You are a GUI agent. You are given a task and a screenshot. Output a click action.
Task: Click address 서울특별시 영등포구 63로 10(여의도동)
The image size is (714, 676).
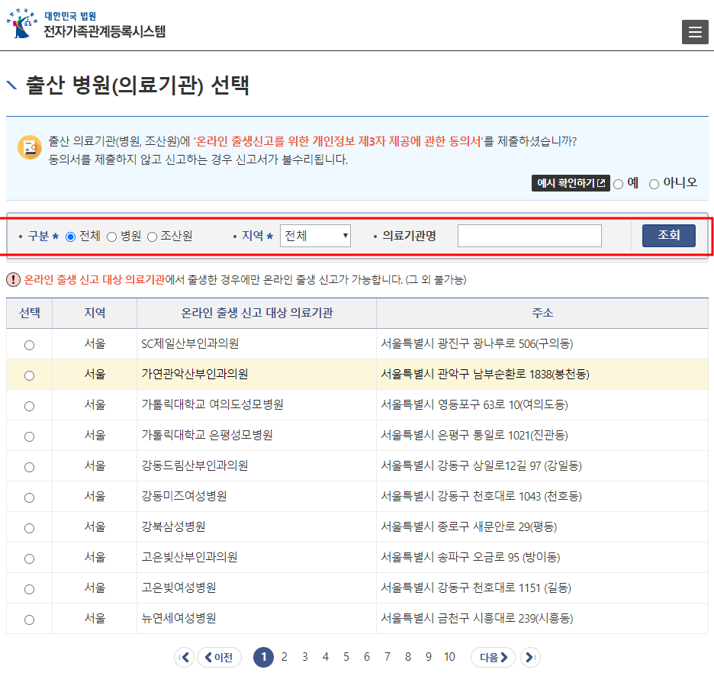point(474,404)
